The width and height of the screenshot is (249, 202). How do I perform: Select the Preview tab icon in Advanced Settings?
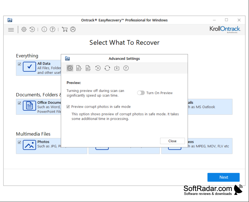tap(70, 68)
